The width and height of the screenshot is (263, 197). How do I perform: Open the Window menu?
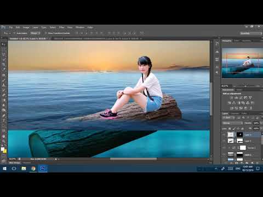(80, 27)
